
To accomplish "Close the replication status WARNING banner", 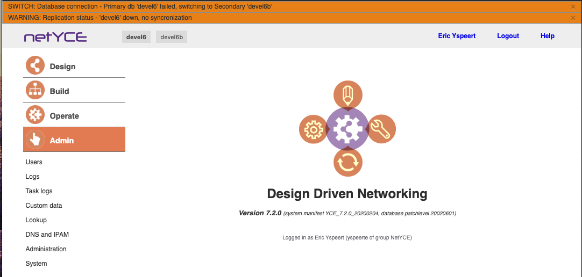I will coord(573,18).
